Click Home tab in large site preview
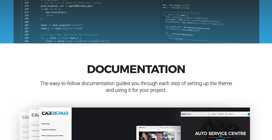The height and width of the screenshot is (140, 272). [x=209, y=114]
